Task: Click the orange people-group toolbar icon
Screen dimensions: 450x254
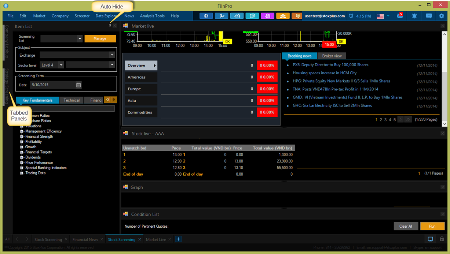Action: click(283, 16)
